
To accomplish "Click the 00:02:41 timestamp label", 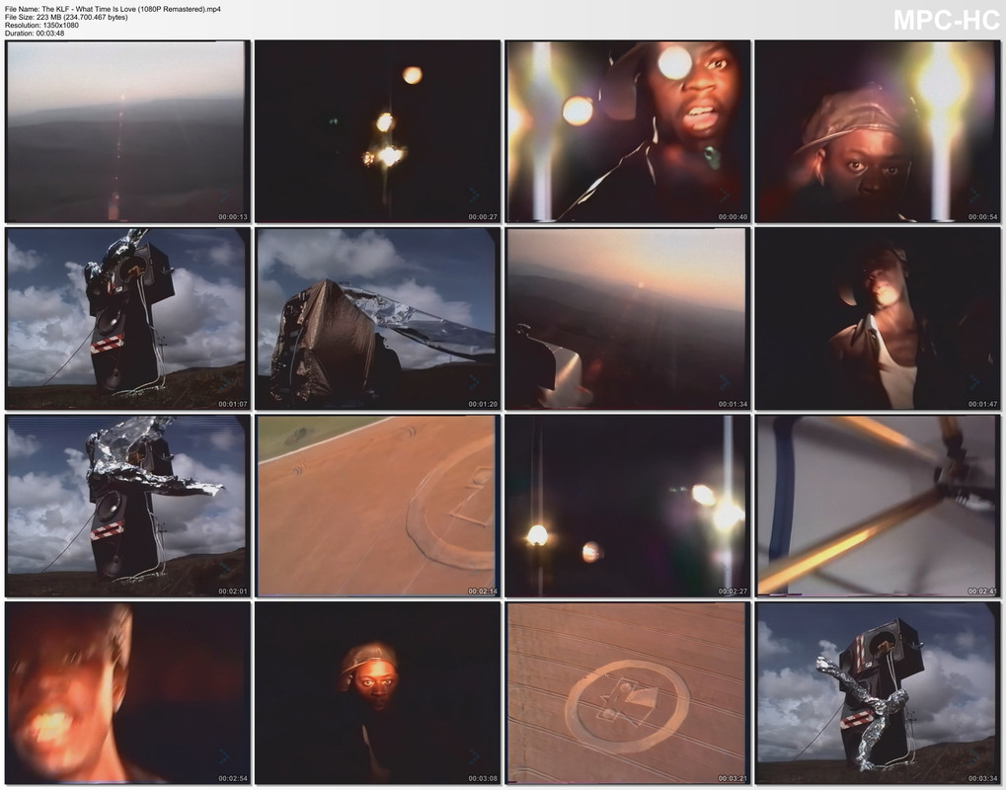I will (x=983, y=592).
